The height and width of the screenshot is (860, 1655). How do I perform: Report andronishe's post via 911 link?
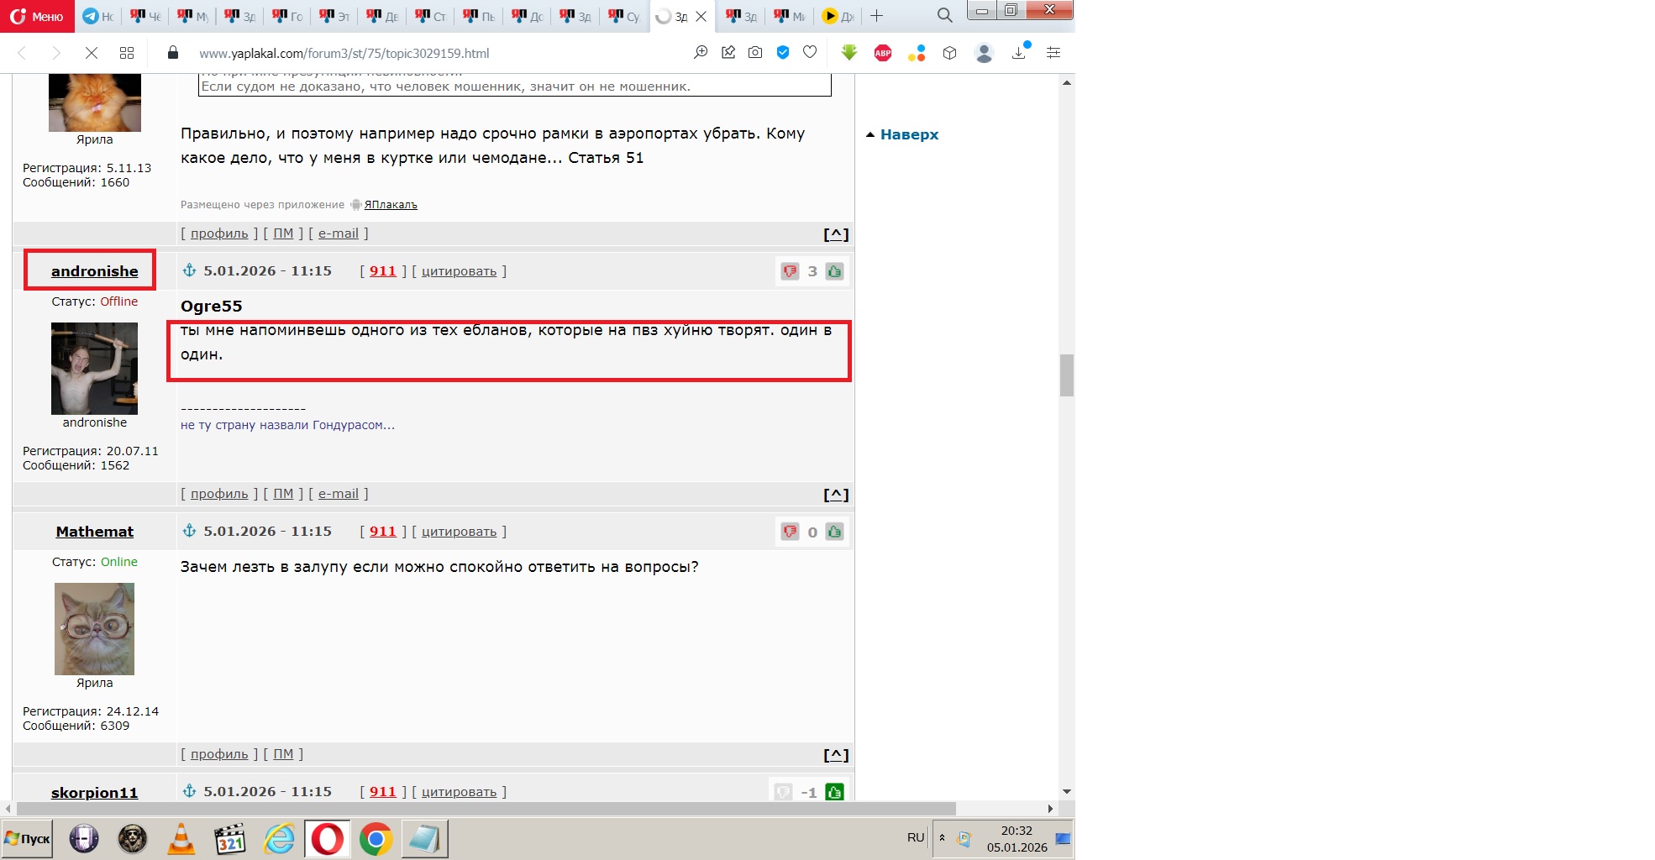382,271
